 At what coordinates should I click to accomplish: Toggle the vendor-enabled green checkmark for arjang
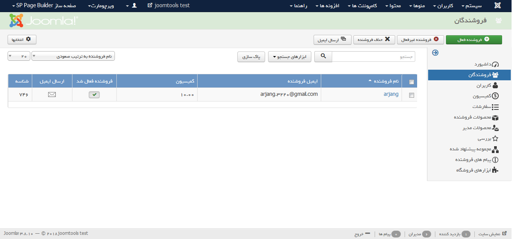[x=94, y=95]
